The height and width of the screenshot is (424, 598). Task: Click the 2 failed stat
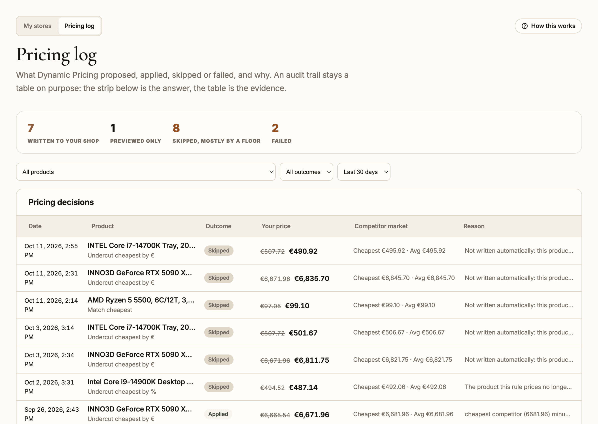point(281,133)
